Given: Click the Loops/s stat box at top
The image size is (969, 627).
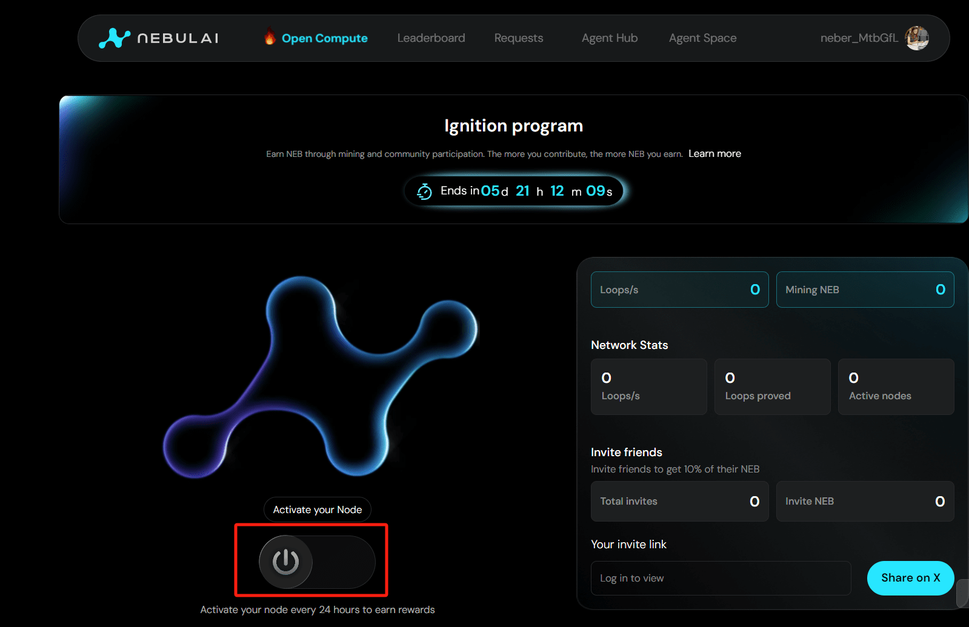Looking at the screenshot, I should click(x=679, y=290).
